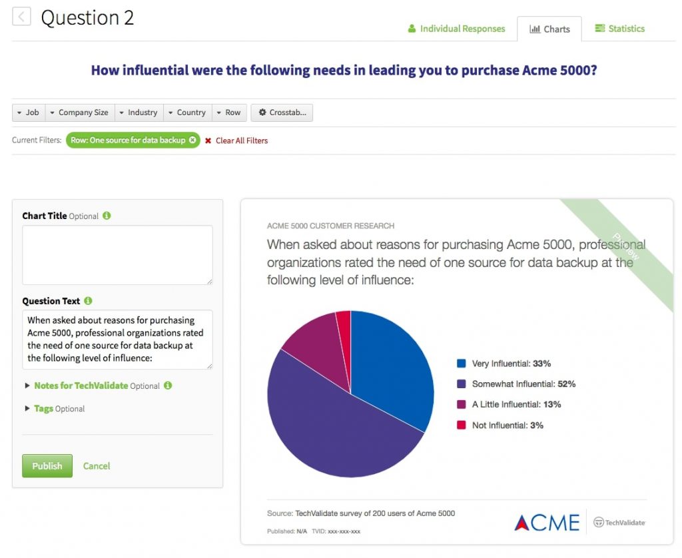This screenshot has width=682, height=558.
Task: Expand Notes for TechValidate section
Action: pos(93,386)
